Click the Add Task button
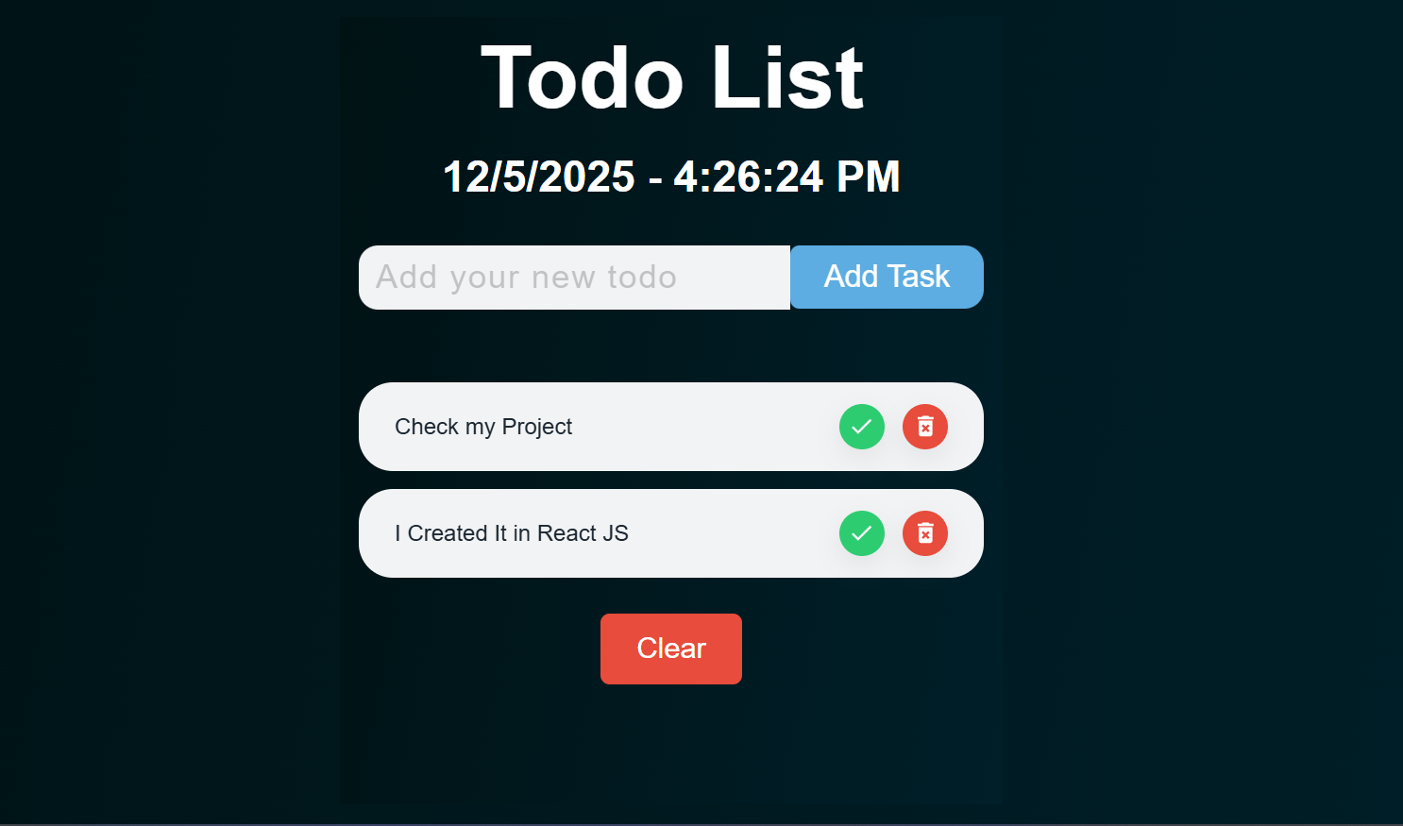1403x826 pixels. [887, 277]
